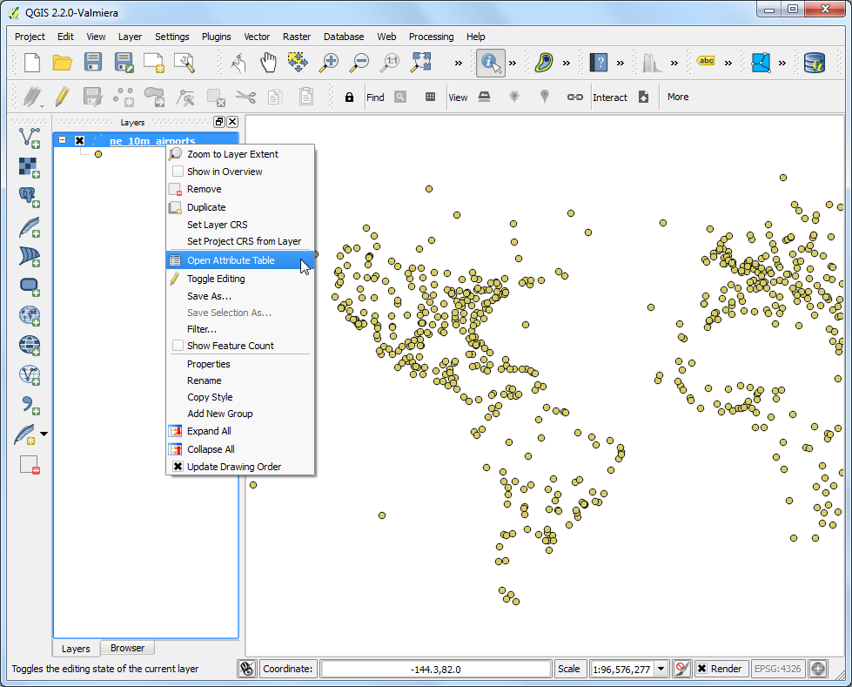Select the Zoom In magnifier tool
Screen dimensions: 852x687
(328, 63)
